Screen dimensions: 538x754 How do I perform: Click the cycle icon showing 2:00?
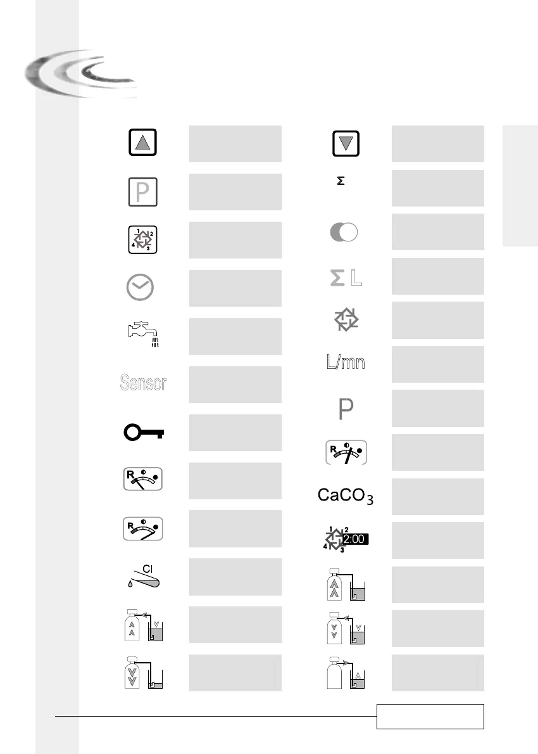(346, 539)
